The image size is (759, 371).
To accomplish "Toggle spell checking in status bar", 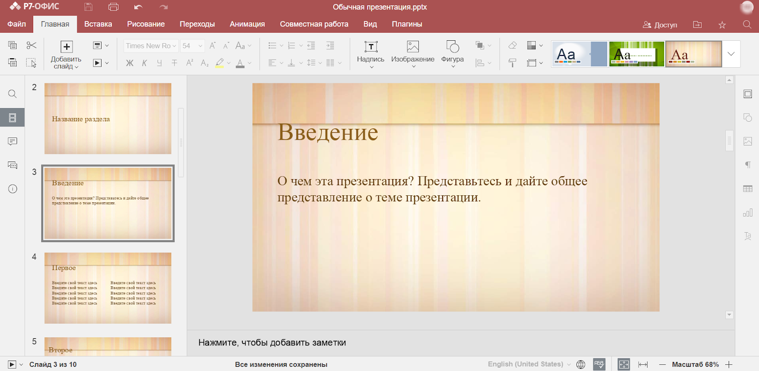I will point(599,364).
